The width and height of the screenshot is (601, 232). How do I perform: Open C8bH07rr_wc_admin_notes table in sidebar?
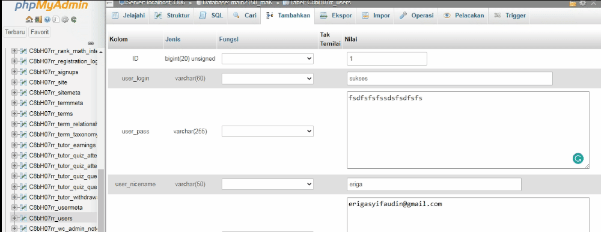click(63, 228)
